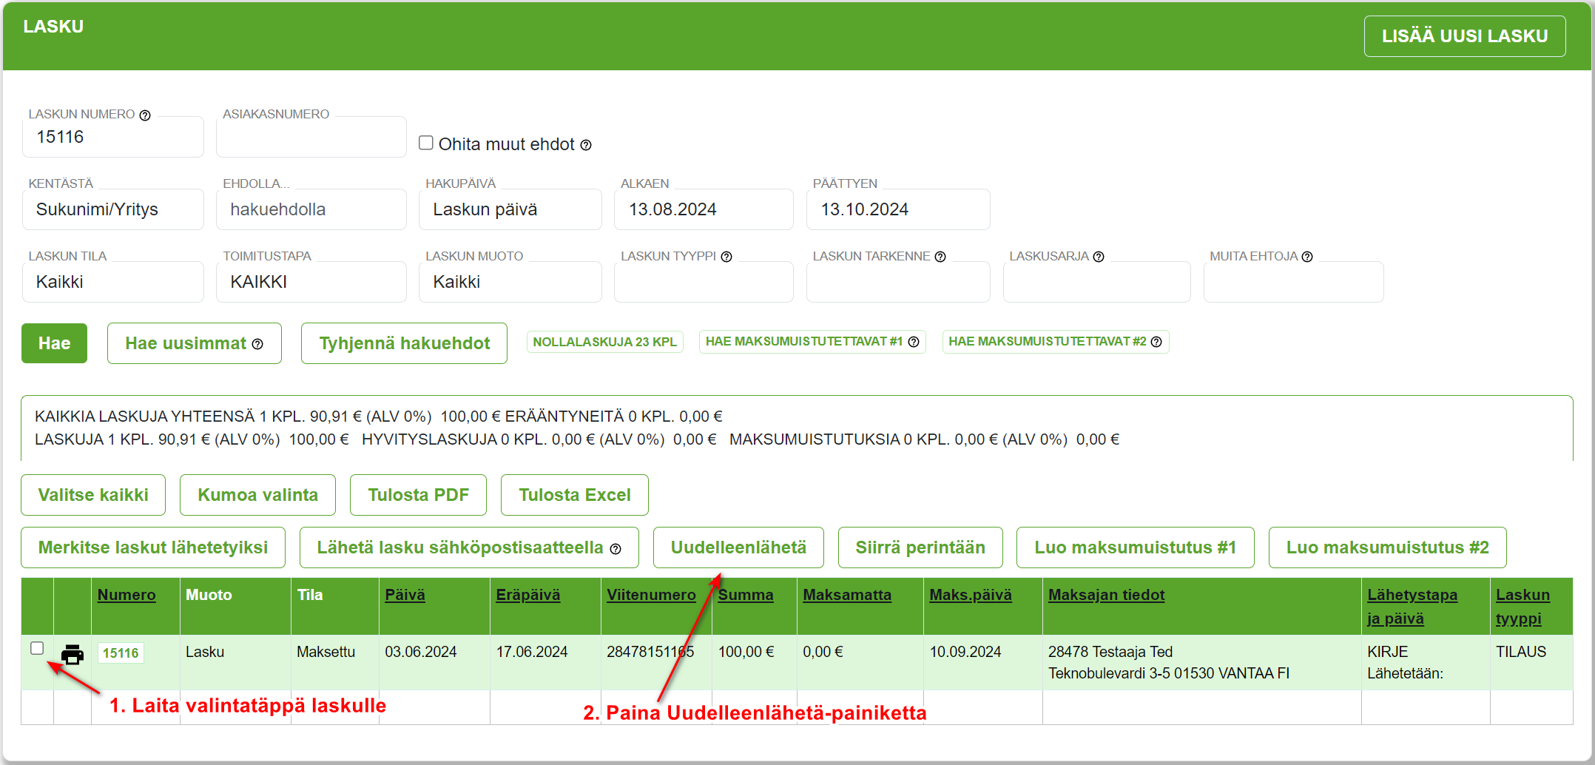Click the hakuehdolla search term field
Screen dimensions: 1595x765
[311, 209]
